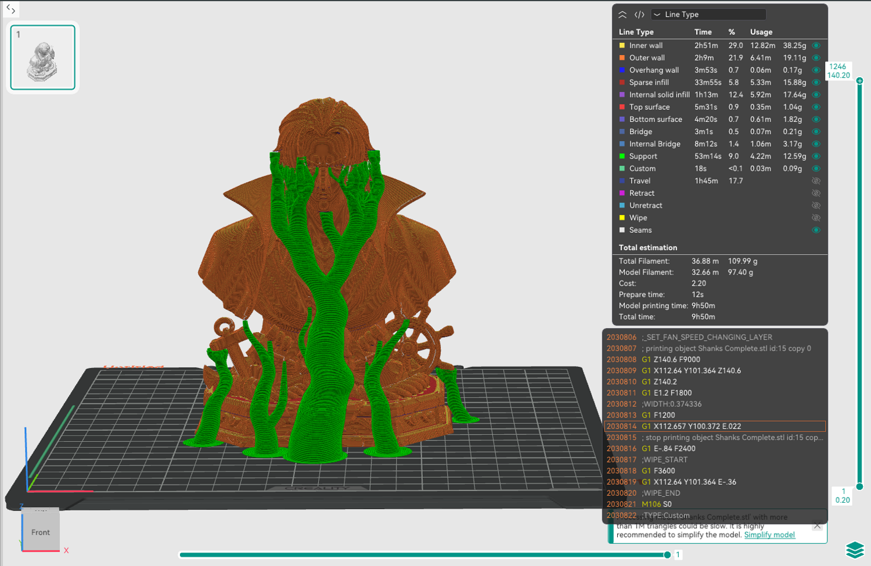The height and width of the screenshot is (566, 871).
Task: Click the % column header
Action: click(732, 32)
